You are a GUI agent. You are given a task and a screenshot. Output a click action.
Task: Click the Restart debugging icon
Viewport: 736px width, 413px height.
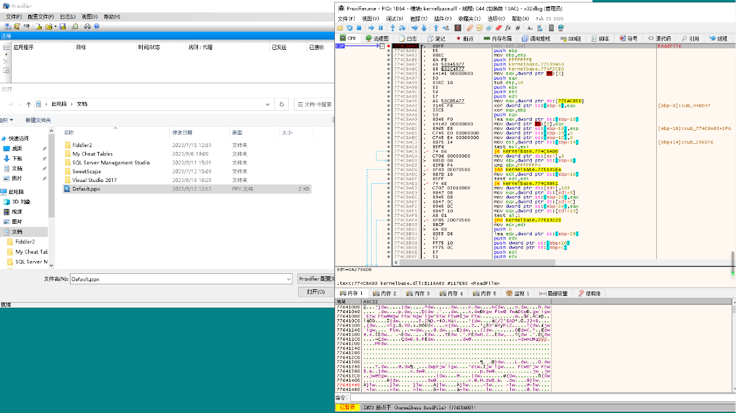(x=350, y=28)
